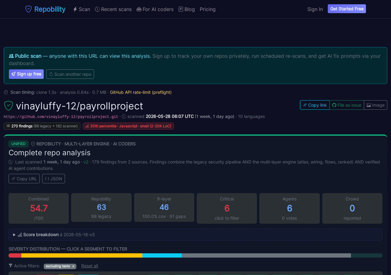
Task: Click the braces icon in JSON button
Action: pos(47,179)
